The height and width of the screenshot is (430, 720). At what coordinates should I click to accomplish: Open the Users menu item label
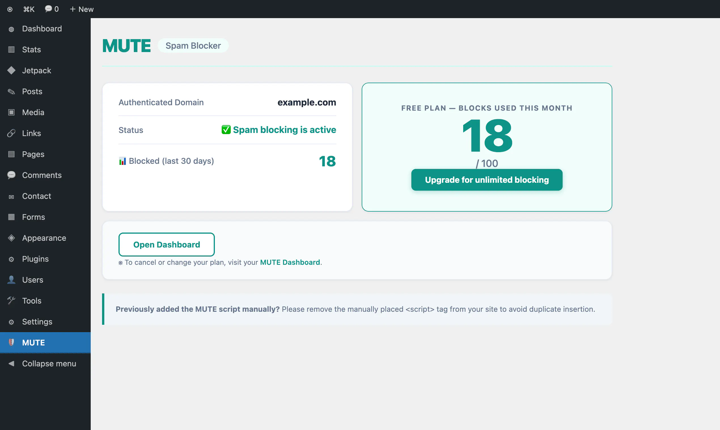pos(33,280)
